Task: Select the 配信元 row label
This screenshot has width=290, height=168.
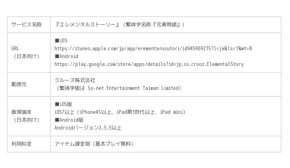Action: (x=19, y=84)
